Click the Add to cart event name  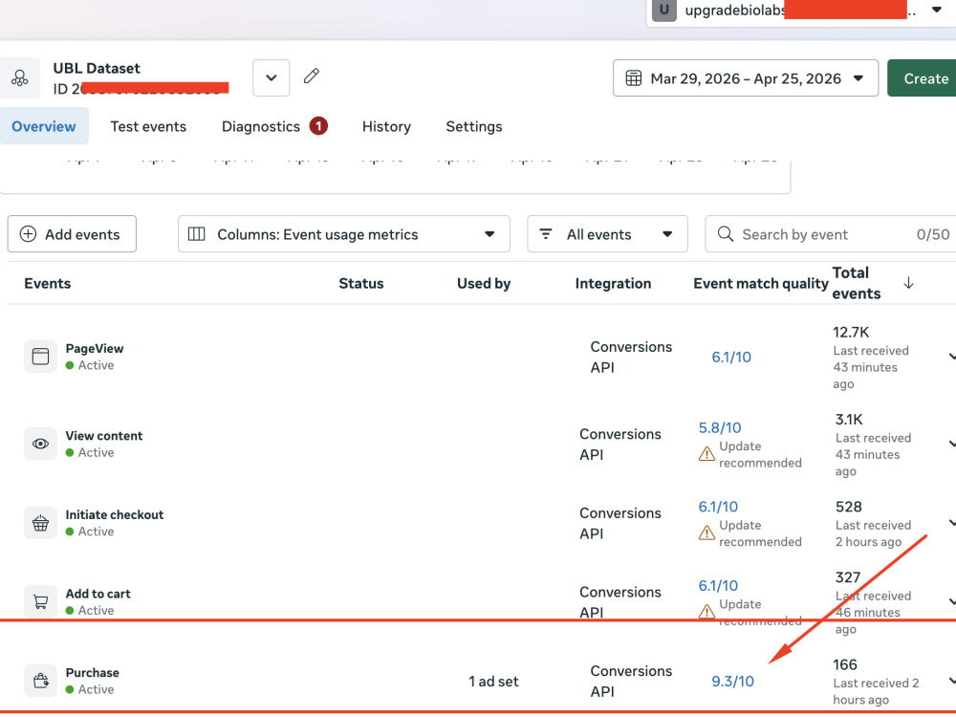click(x=98, y=594)
